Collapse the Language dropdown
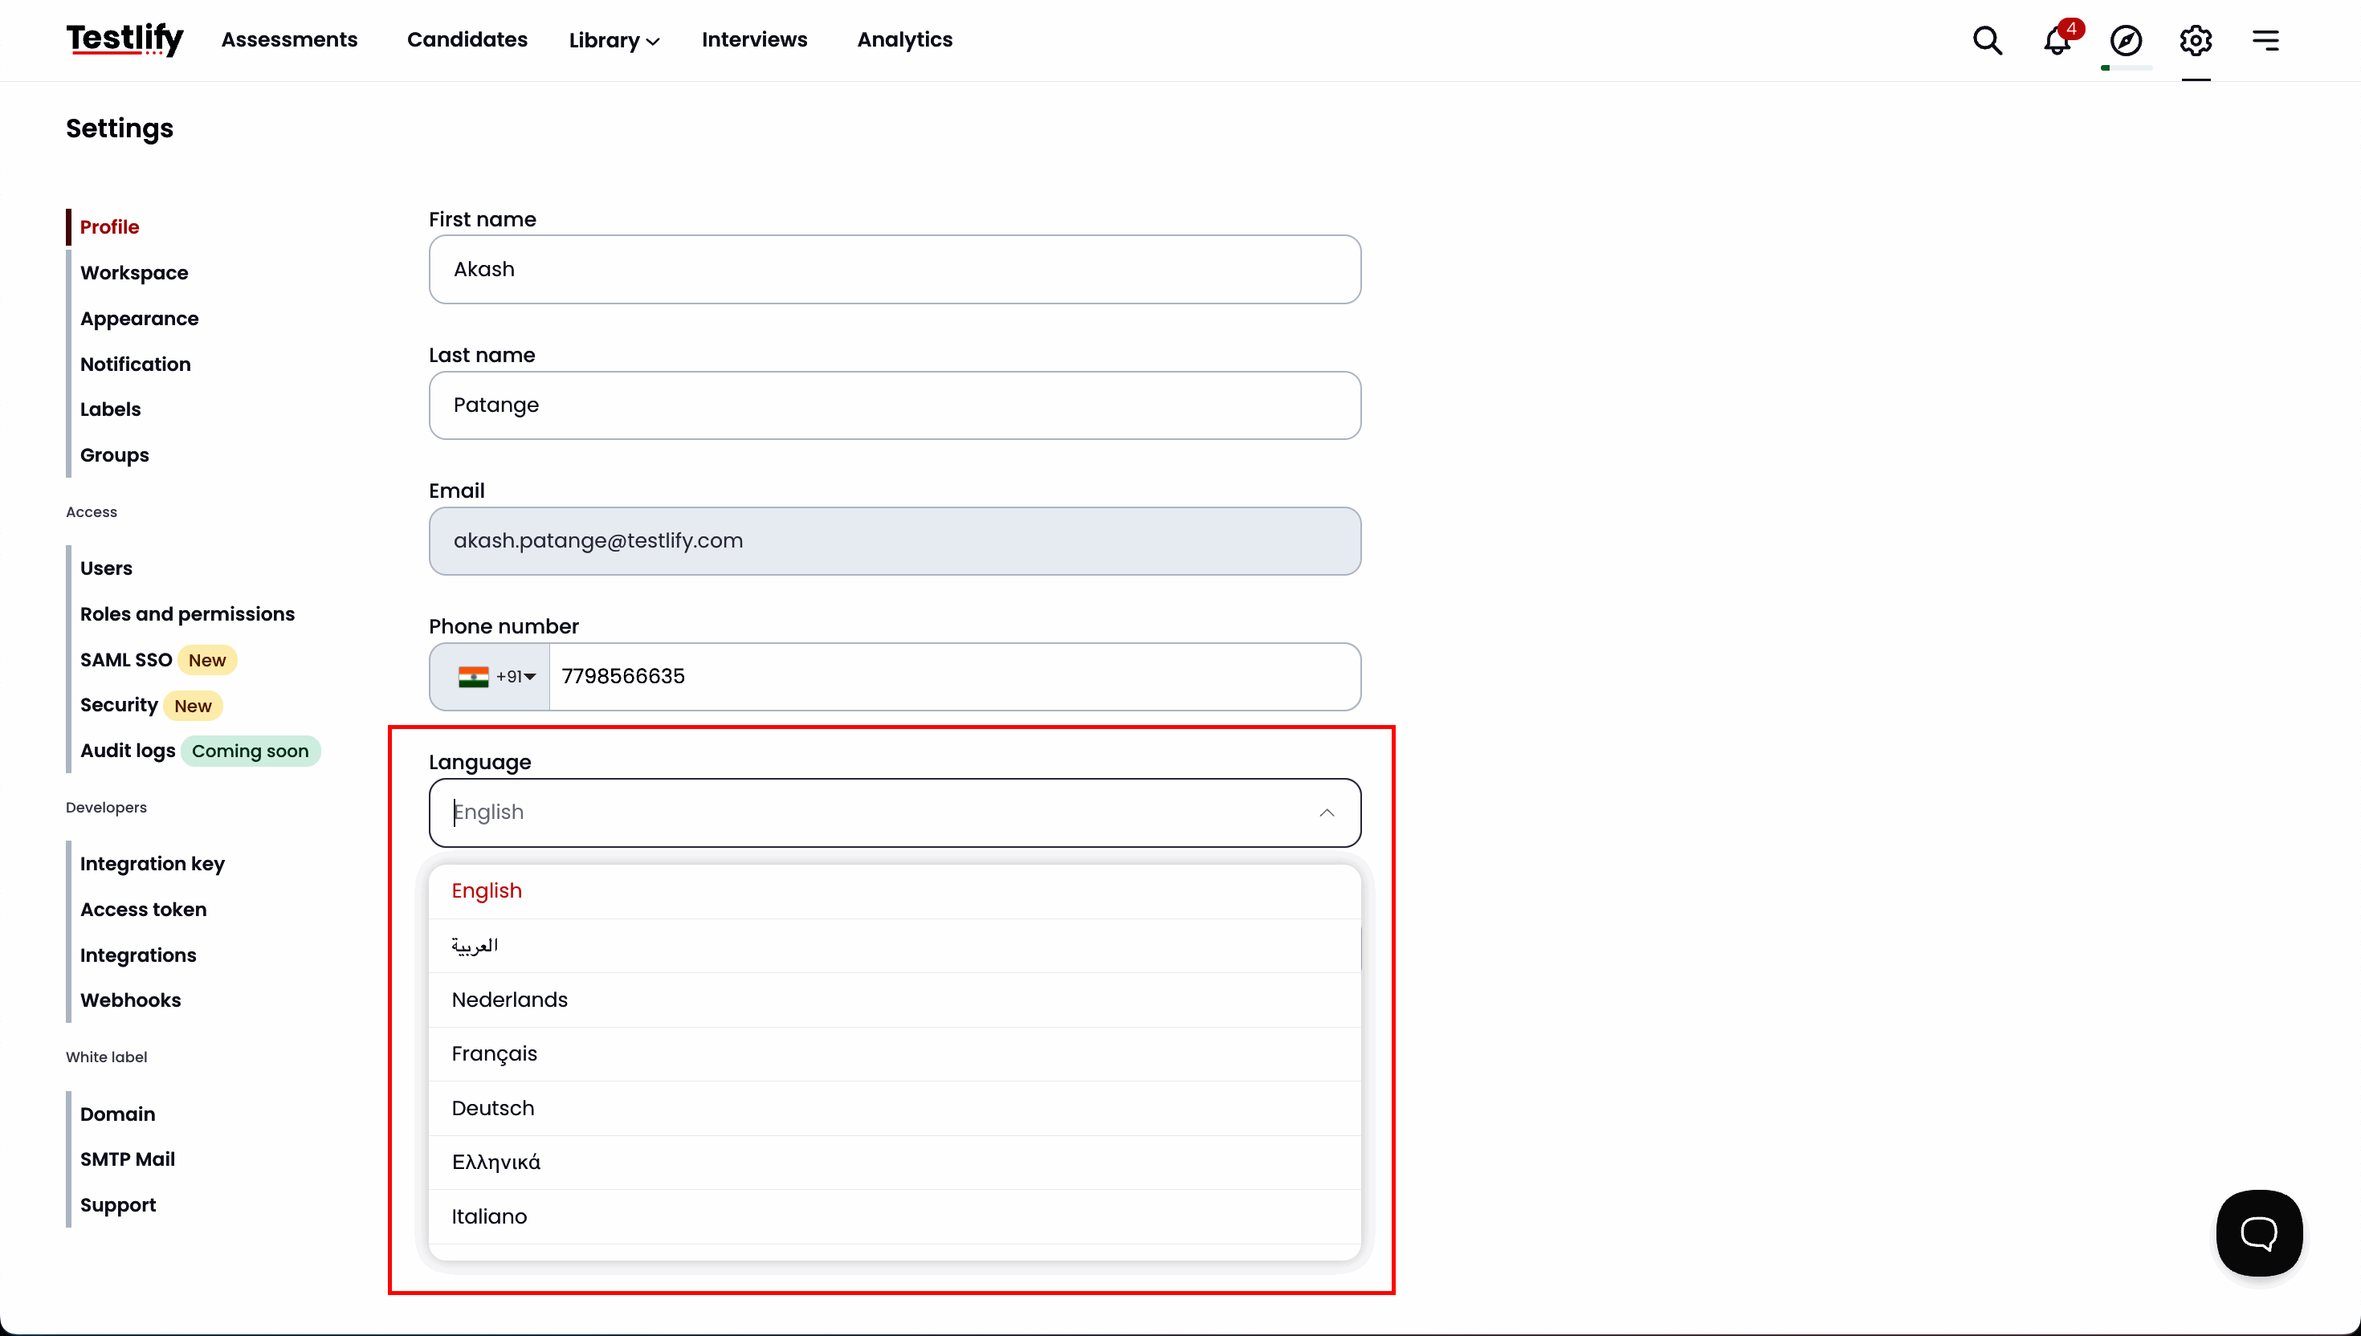Image resolution: width=2361 pixels, height=1336 pixels. (1327, 812)
